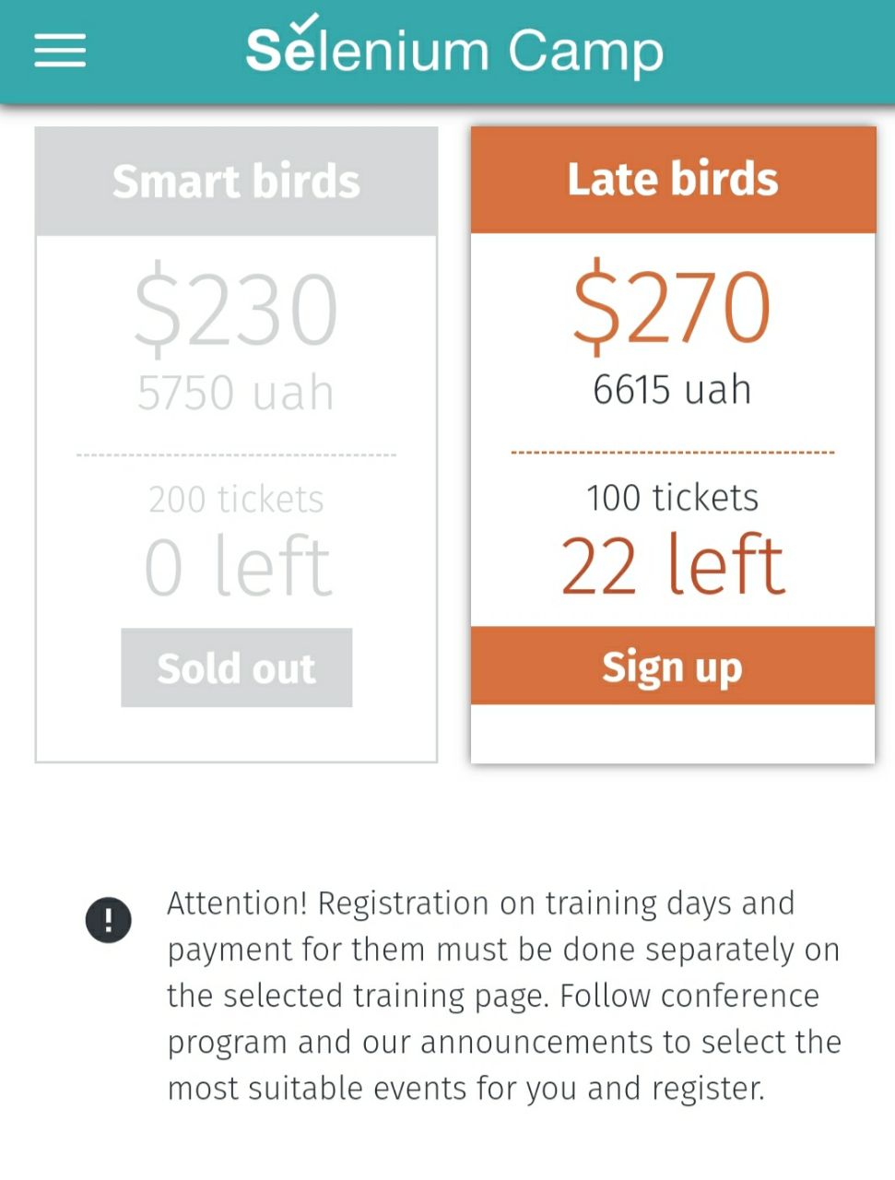Image resolution: width=895 pixels, height=1180 pixels.
Task: Click the Attention registration notice text
Action: (503, 996)
